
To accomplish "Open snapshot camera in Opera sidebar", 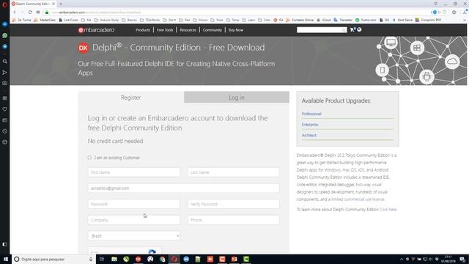I will click(x=5, y=83).
